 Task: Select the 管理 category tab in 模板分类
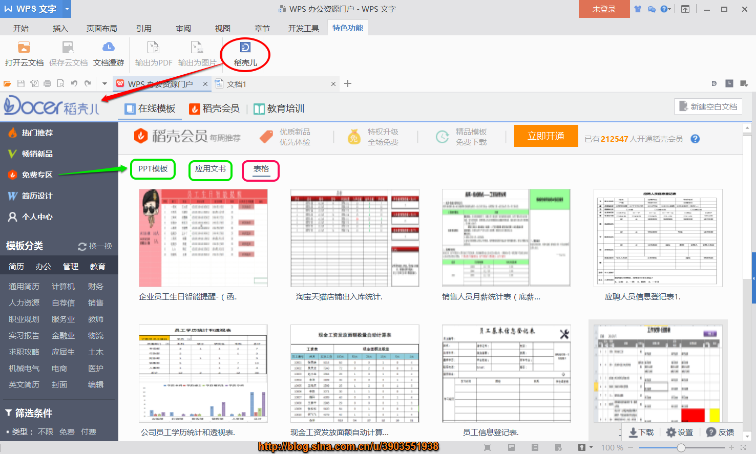point(71,266)
